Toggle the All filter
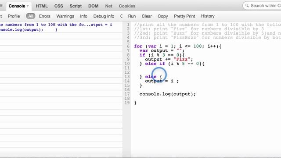281x158 pixels. pos(31,16)
